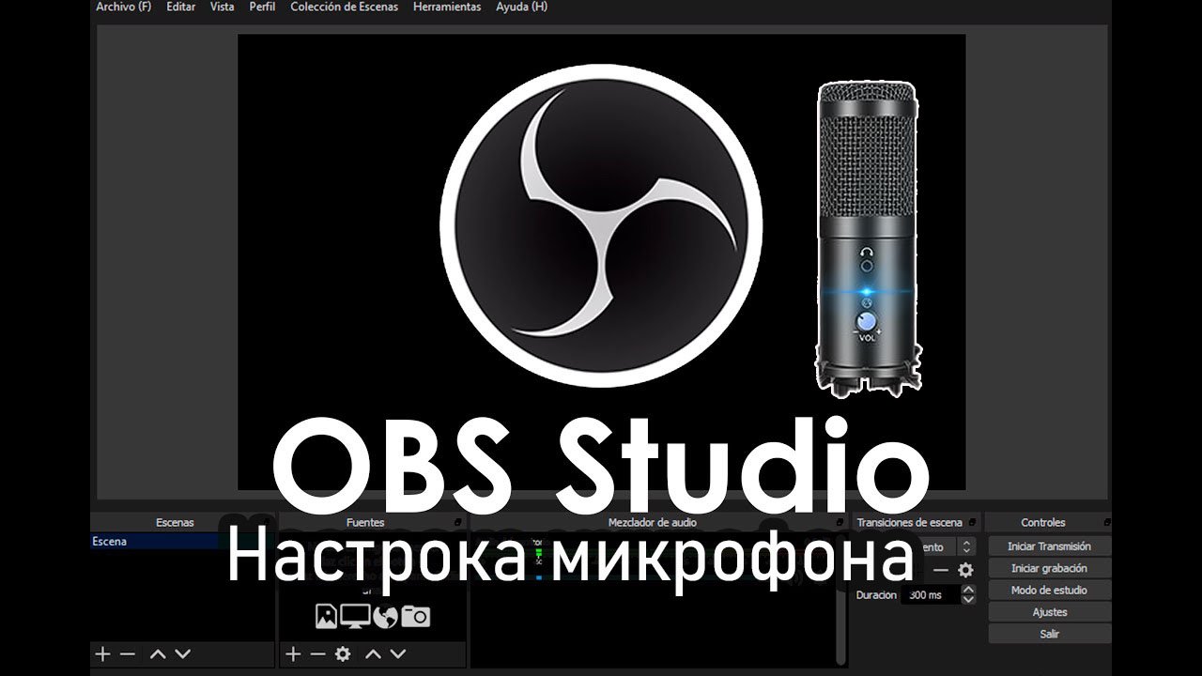Open the scene transition type dropdown
The image size is (1202, 676).
pyautogui.click(x=965, y=546)
